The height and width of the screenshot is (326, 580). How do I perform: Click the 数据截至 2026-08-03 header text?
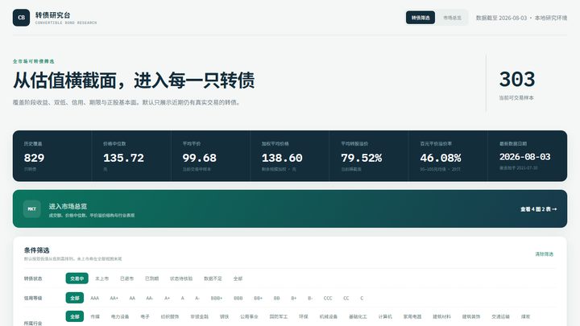(501, 18)
